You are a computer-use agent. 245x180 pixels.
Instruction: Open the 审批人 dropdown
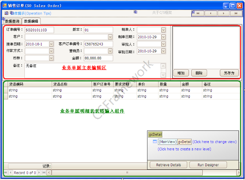[x=163, y=44]
